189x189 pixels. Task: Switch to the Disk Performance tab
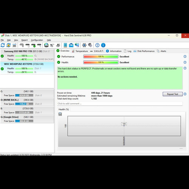coord(144,51)
